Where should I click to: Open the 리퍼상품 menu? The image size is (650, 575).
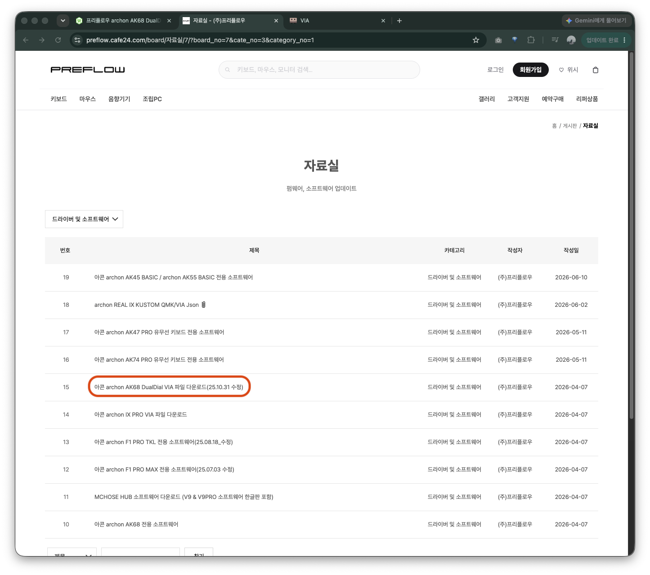[587, 99]
